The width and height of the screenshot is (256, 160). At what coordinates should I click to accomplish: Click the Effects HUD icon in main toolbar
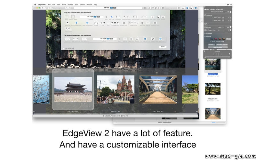163,8
